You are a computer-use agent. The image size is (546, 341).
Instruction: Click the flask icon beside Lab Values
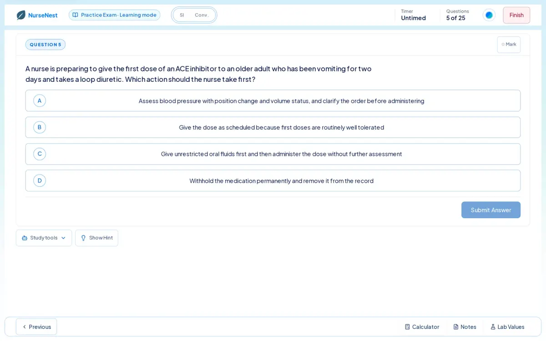click(x=493, y=327)
